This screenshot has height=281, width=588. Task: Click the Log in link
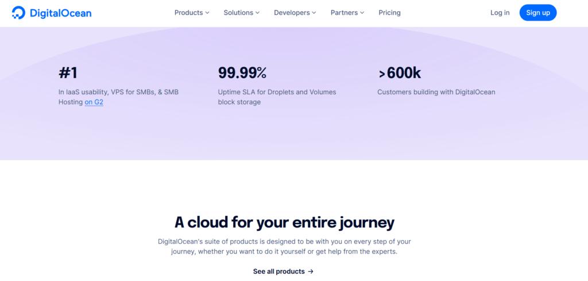pyautogui.click(x=500, y=13)
